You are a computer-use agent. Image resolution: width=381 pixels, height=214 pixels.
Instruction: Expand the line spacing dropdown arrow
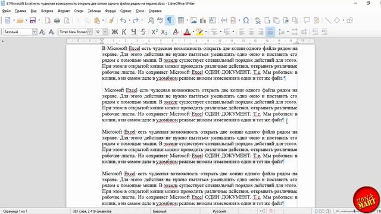coord(288,32)
